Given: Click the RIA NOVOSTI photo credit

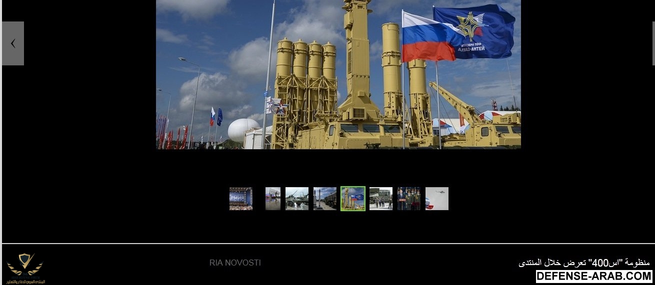Looking at the screenshot, I should point(235,263).
